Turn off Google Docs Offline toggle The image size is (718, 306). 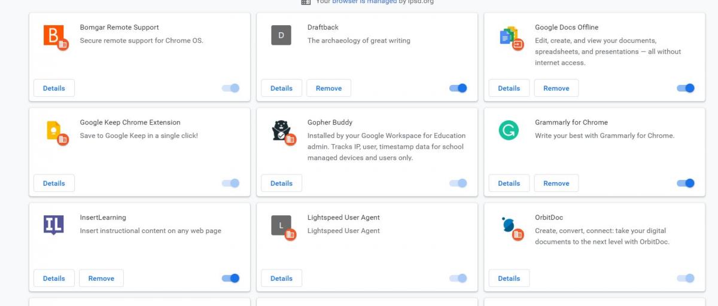click(x=686, y=88)
